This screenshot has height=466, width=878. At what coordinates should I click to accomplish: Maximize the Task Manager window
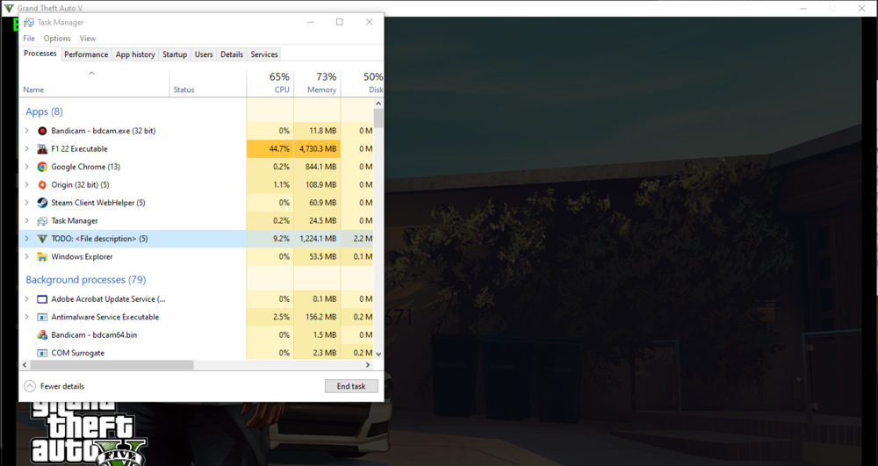tap(339, 22)
